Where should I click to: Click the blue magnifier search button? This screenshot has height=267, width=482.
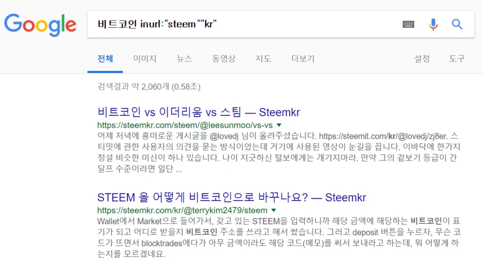[457, 24]
